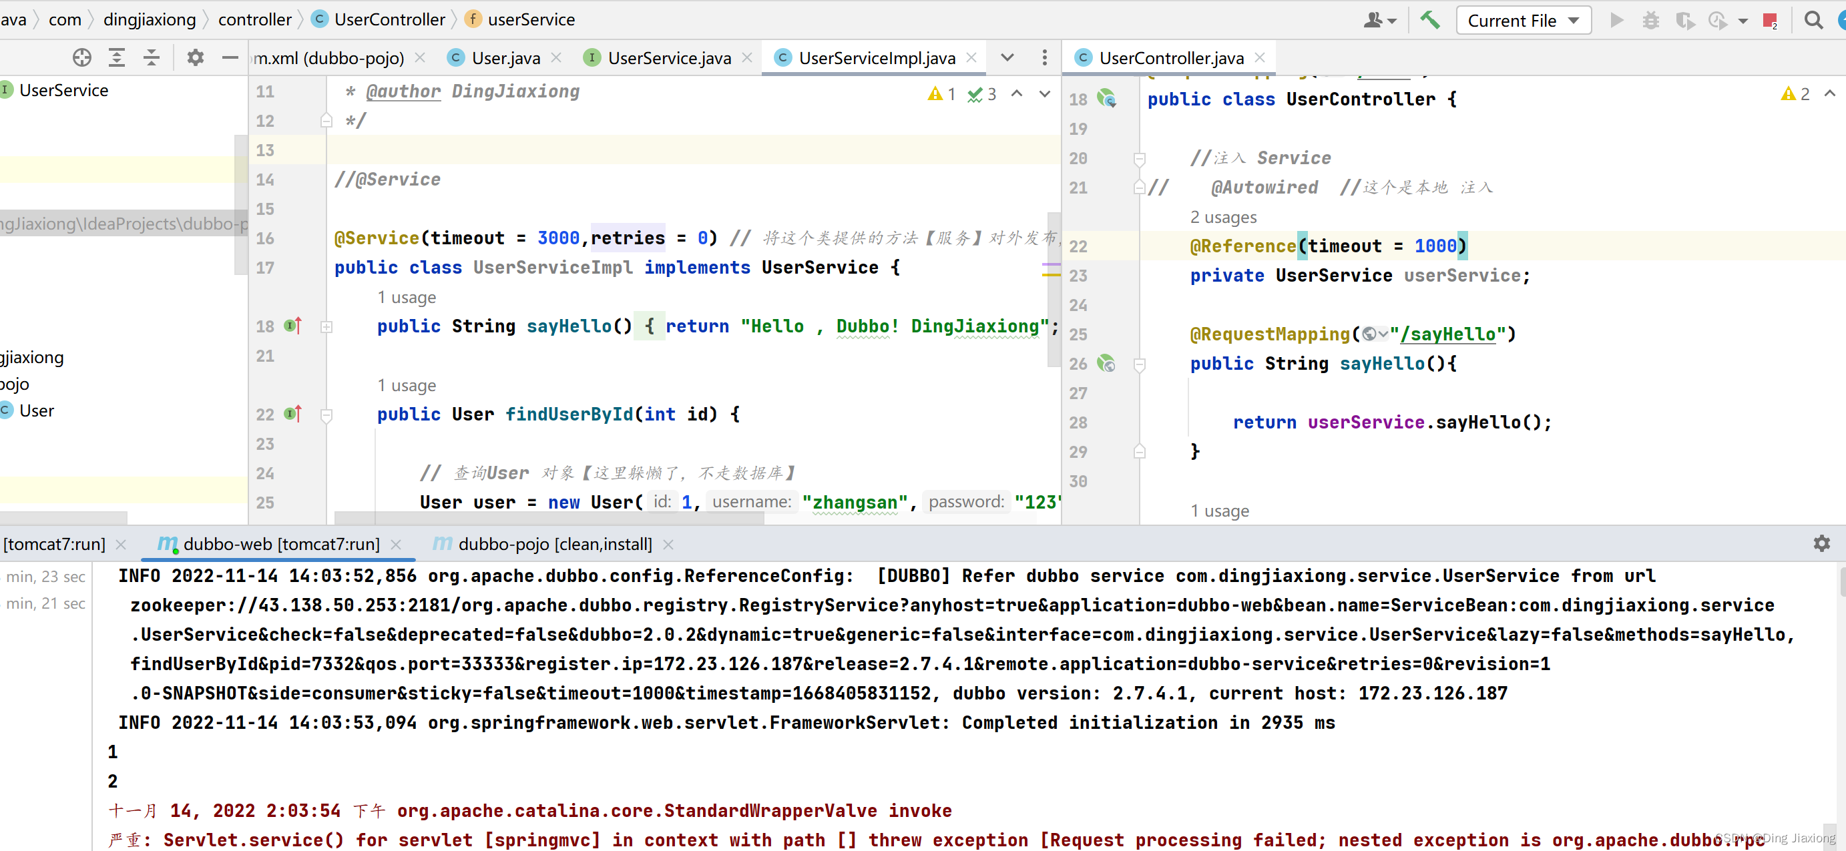1846x851 pixels.
Task: Click the Build project hammer icon
Action: [1430, 20]
